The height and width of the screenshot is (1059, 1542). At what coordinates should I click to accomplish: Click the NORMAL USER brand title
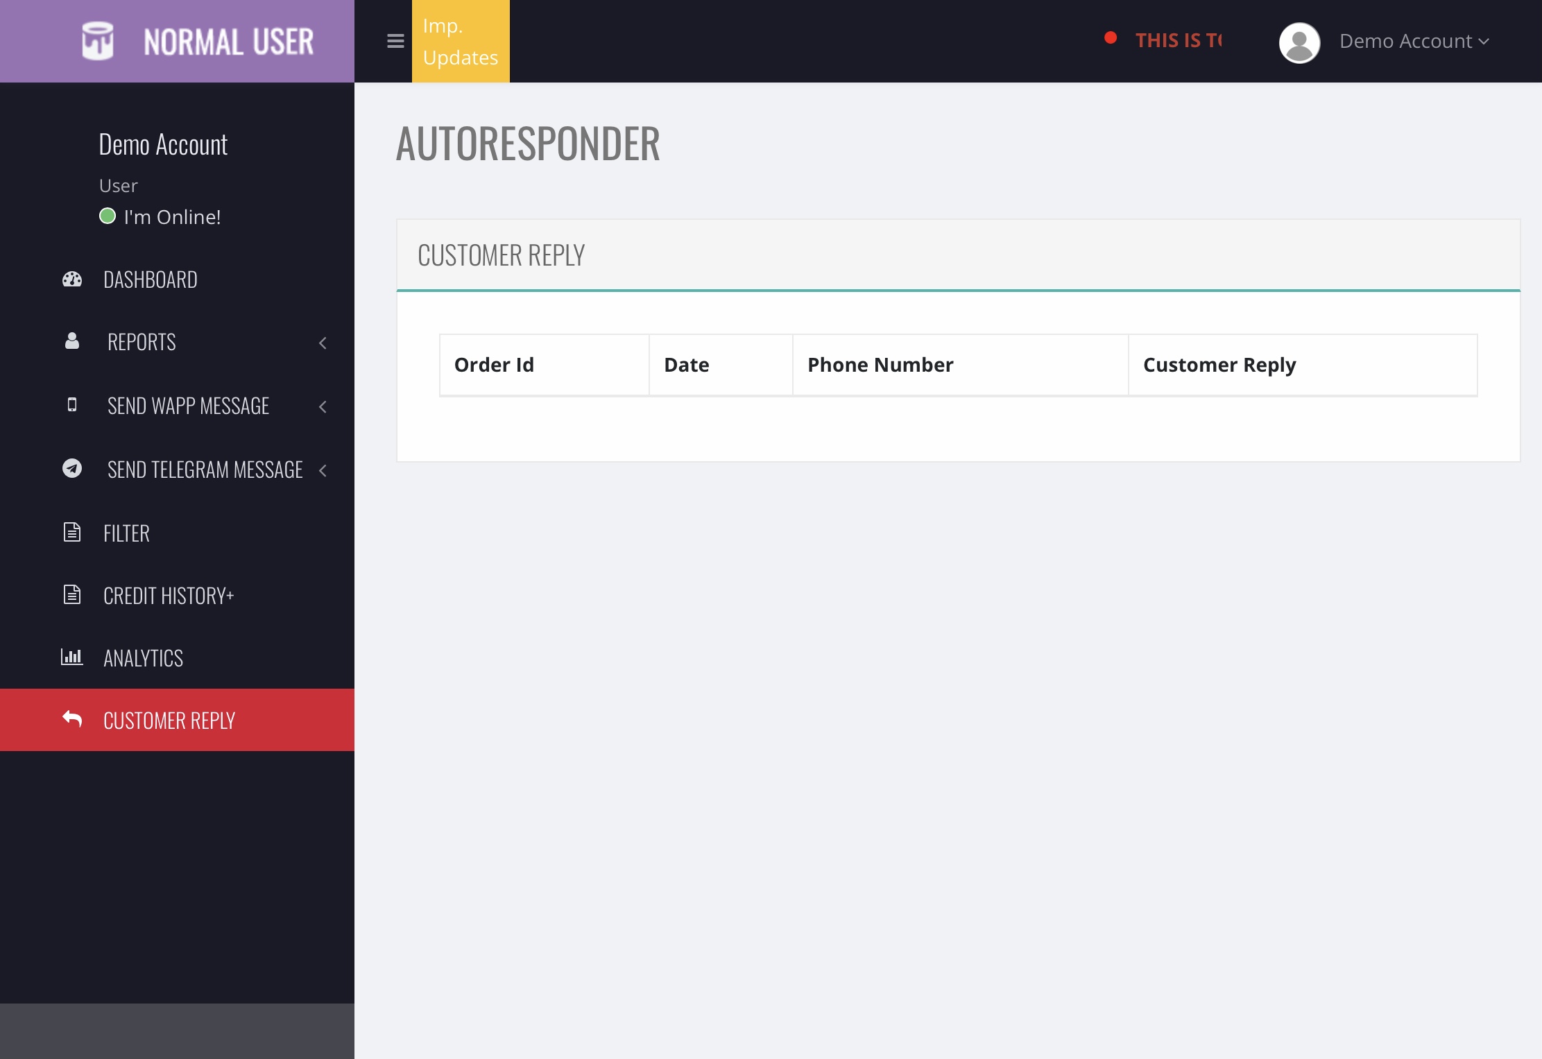(228, 42)
